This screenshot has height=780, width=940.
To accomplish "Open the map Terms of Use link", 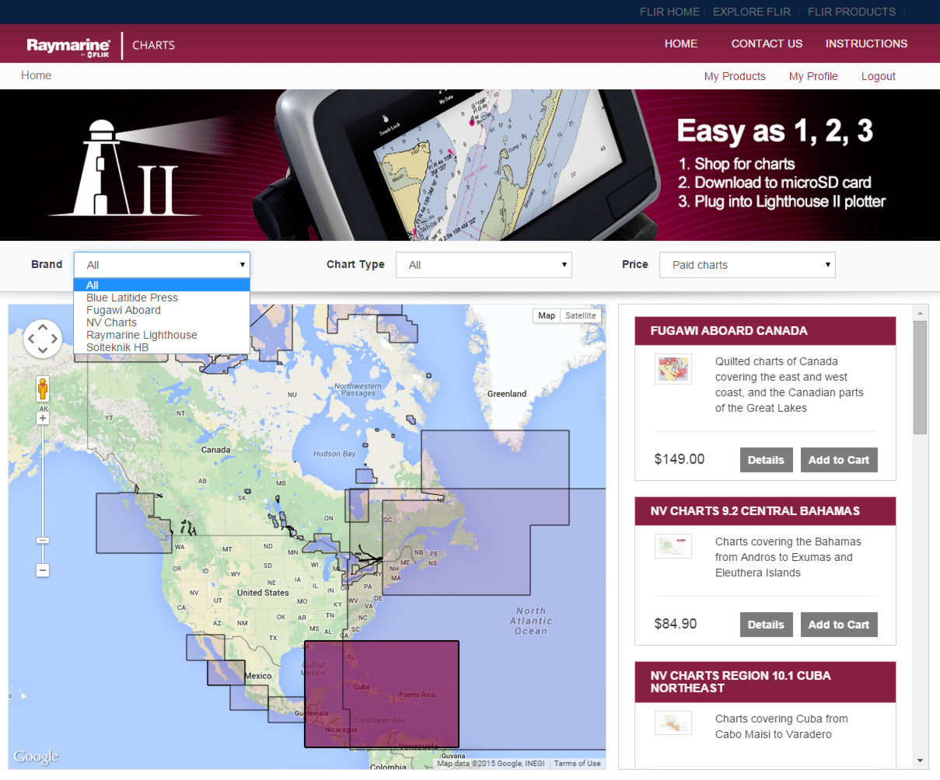I will 577,764.
